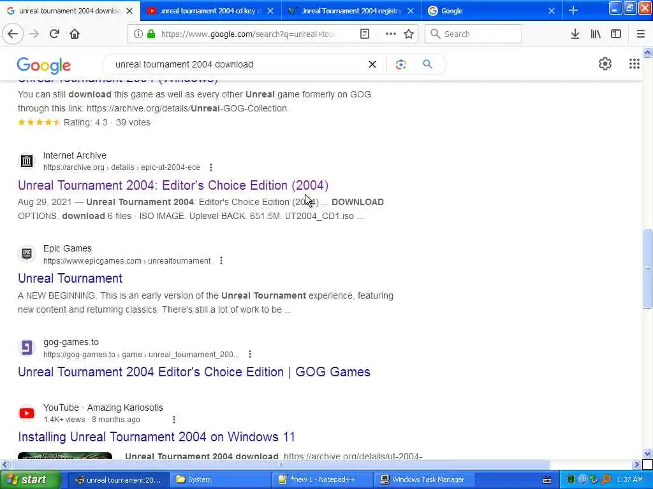The width and height of the screenshot is (653, 489).
Task: Click the browser address bar URL
Action: tap(248, 34)
